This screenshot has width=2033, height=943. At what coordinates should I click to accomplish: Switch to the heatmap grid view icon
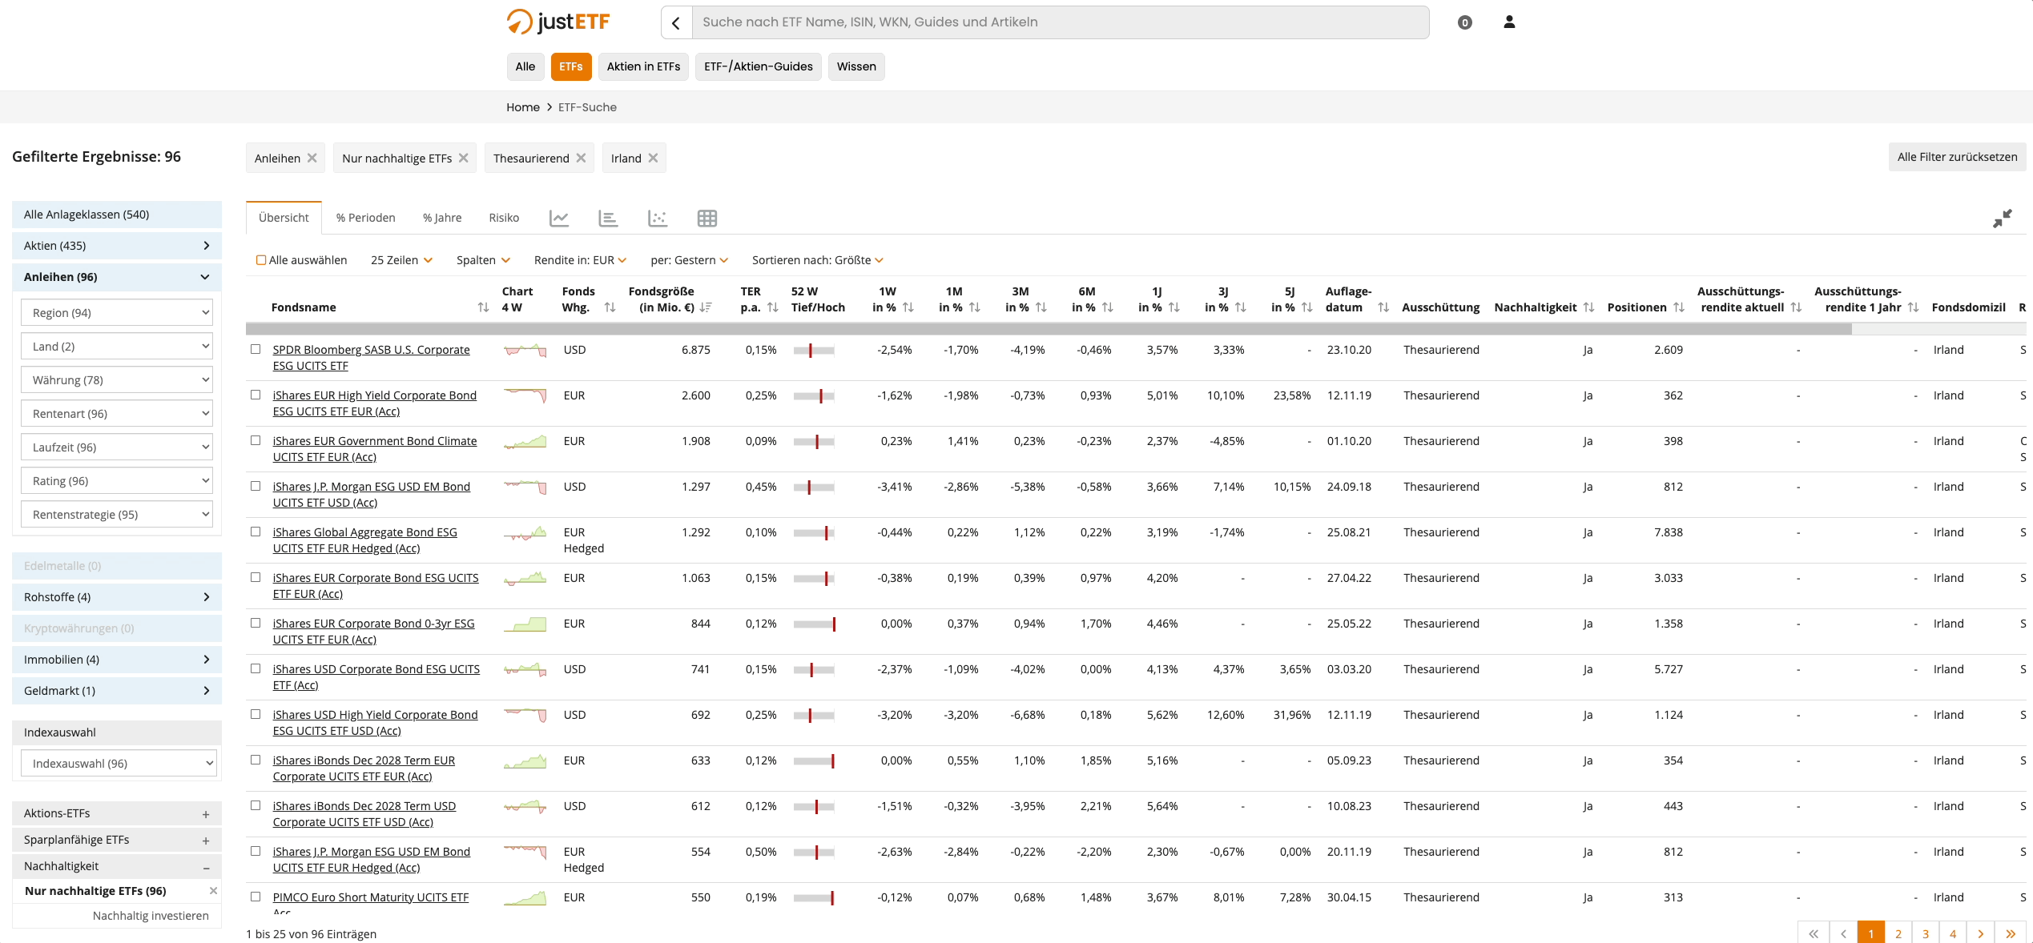point(707,218)
